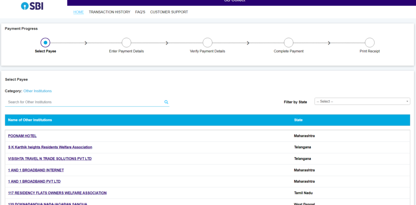Go to the HOME menu
416x205 pixels.
(78, 12)
